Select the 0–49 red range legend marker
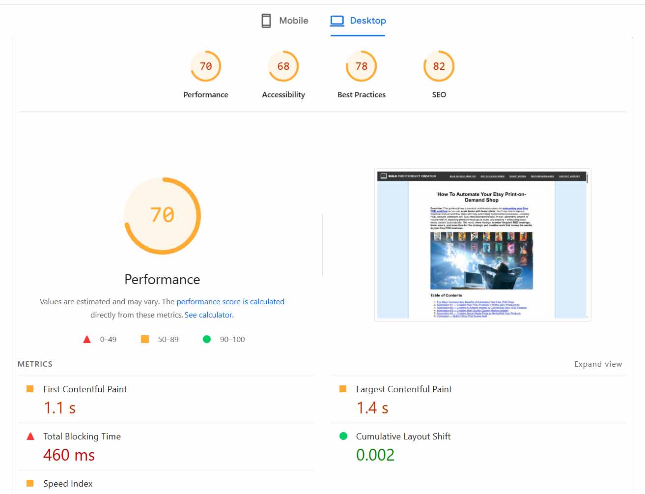Image resolution: width=645 pixels, height=494 pixels. (87, 339)
